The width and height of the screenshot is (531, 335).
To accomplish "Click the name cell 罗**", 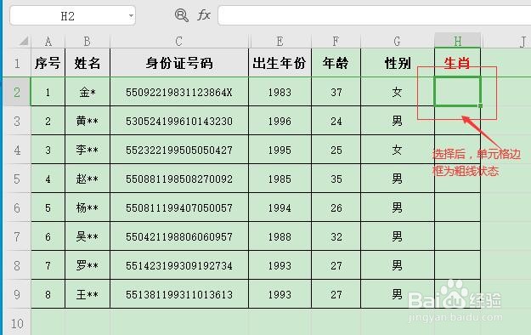I will [88, 265].
